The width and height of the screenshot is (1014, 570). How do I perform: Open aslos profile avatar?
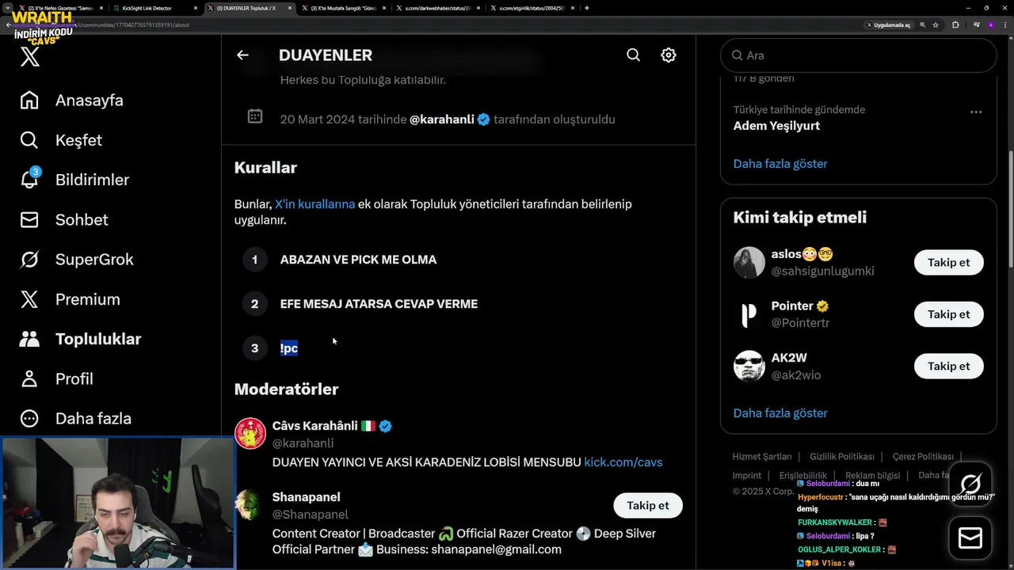coord(749,263)
